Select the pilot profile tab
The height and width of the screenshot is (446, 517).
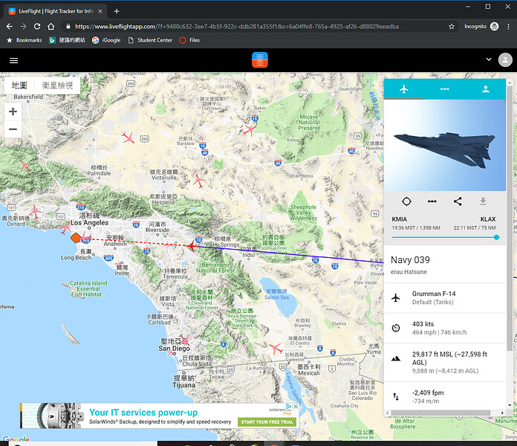point(485,89)
